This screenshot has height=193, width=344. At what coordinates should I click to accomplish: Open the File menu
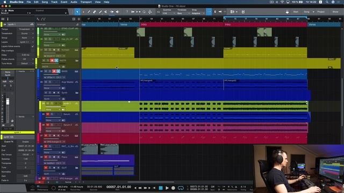click(28, 2)
